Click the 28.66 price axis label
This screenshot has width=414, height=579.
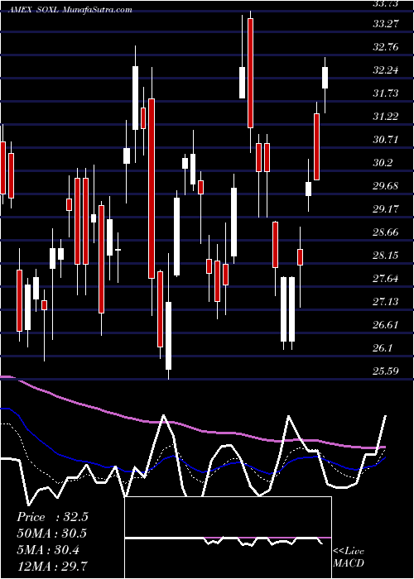[387, 232]
